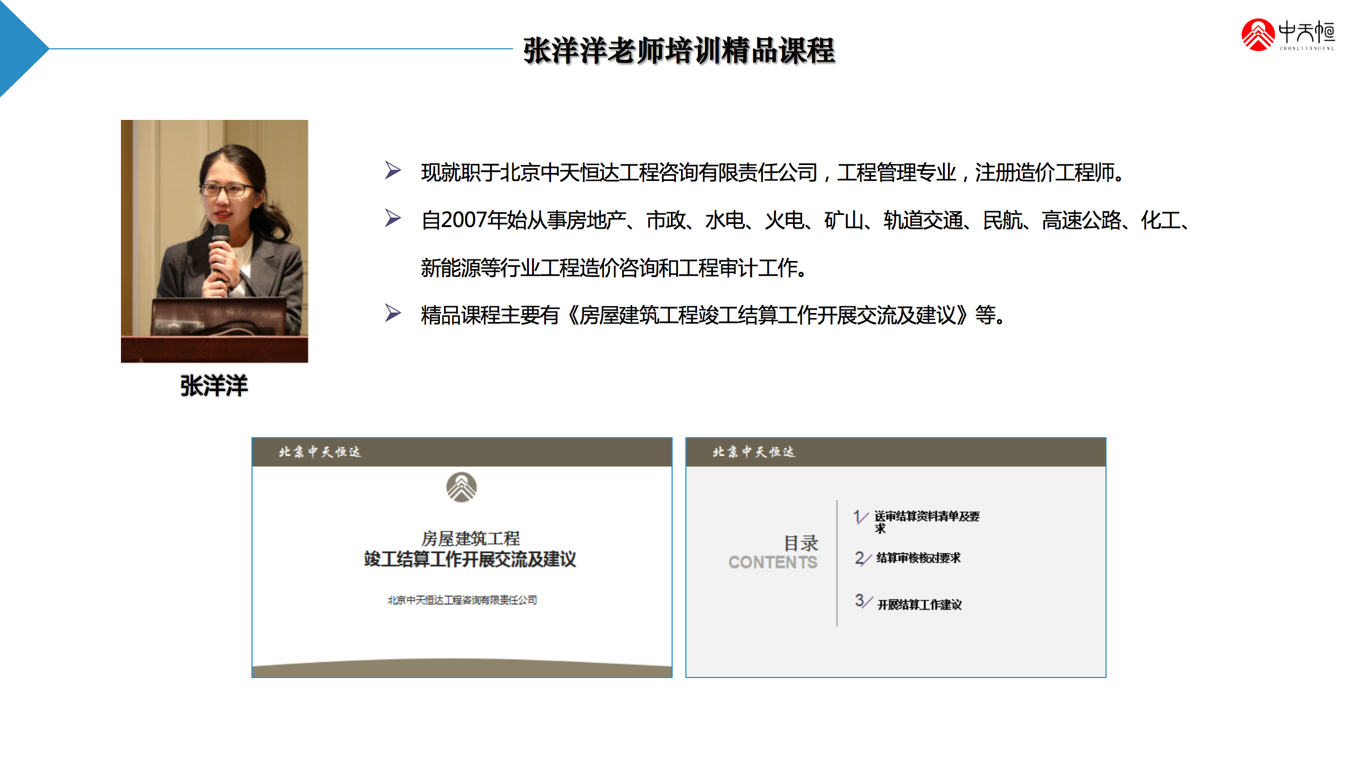
Task: Click the number 2 slash marker in contents
Action: [862, 558]
